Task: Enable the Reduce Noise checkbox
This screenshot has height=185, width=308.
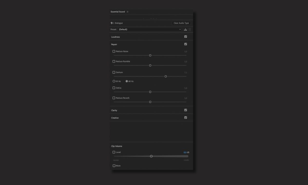Action: (x=114, y=51)
